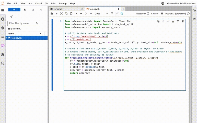Restart kernel and run all cells

point(91,13)
